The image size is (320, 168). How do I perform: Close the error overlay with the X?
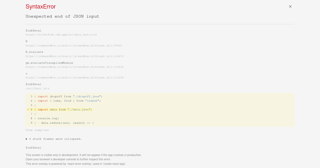pos(290,7)
